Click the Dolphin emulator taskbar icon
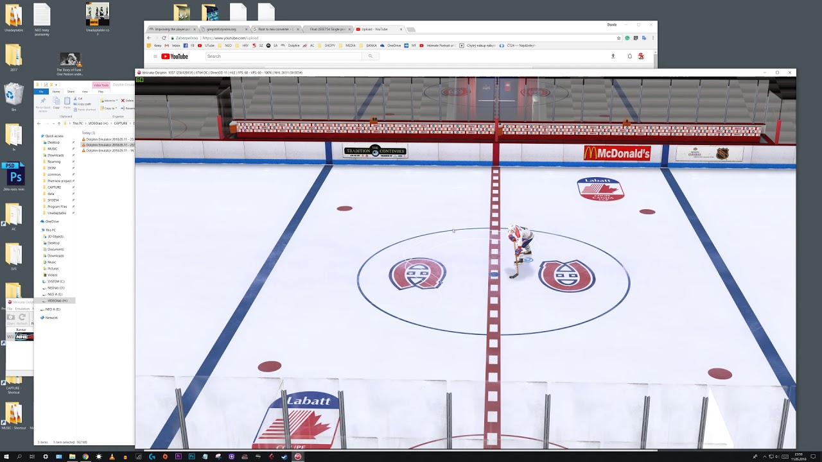Screen dimensions: 822x462 297,456
